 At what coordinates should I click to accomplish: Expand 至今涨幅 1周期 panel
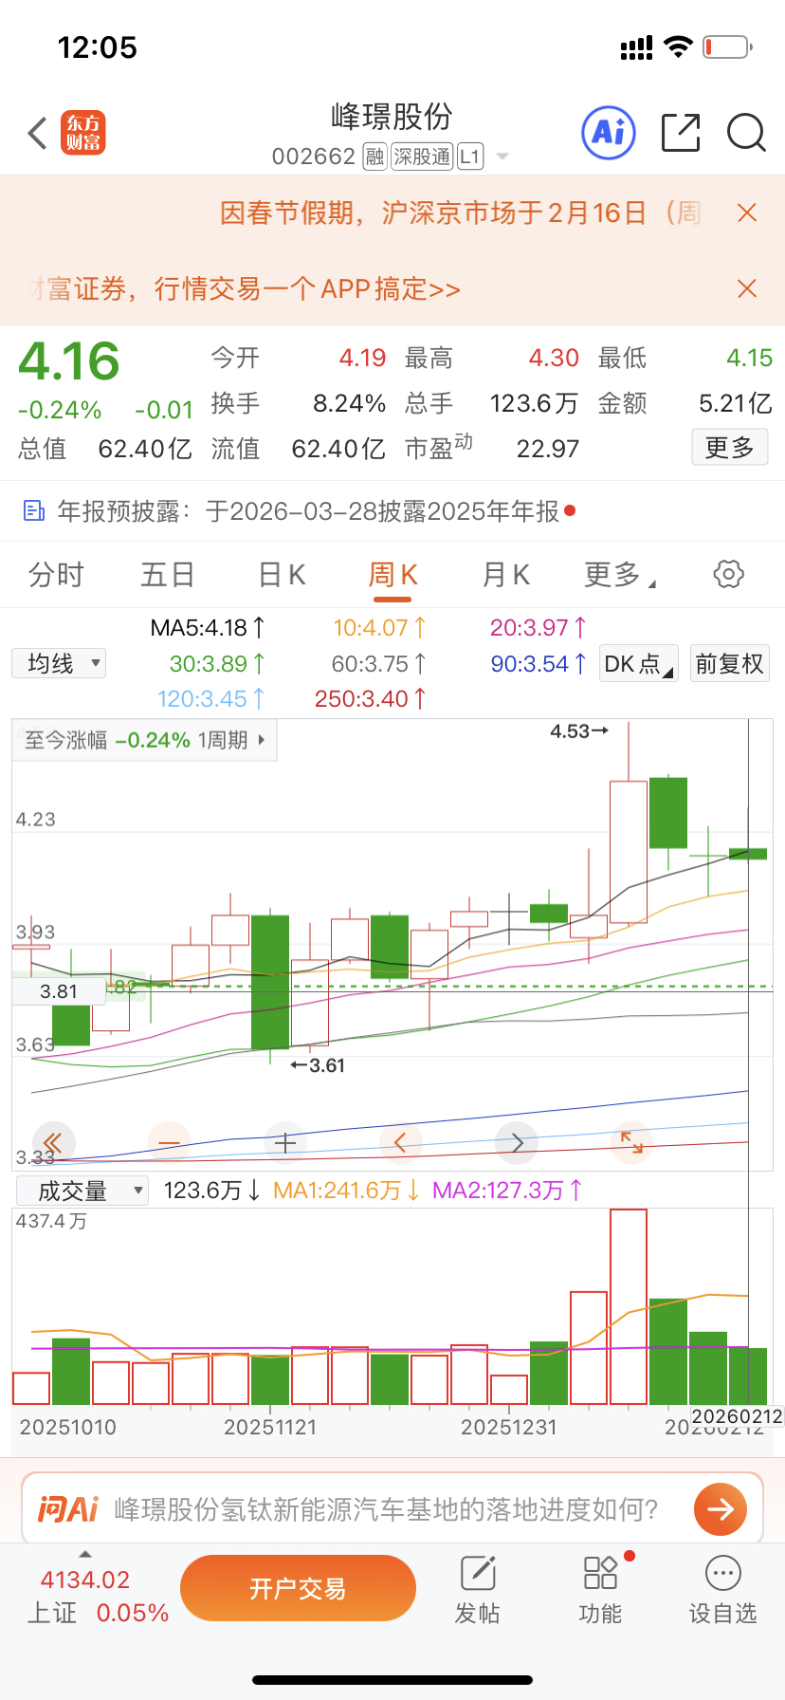click(x=145, y=740)
